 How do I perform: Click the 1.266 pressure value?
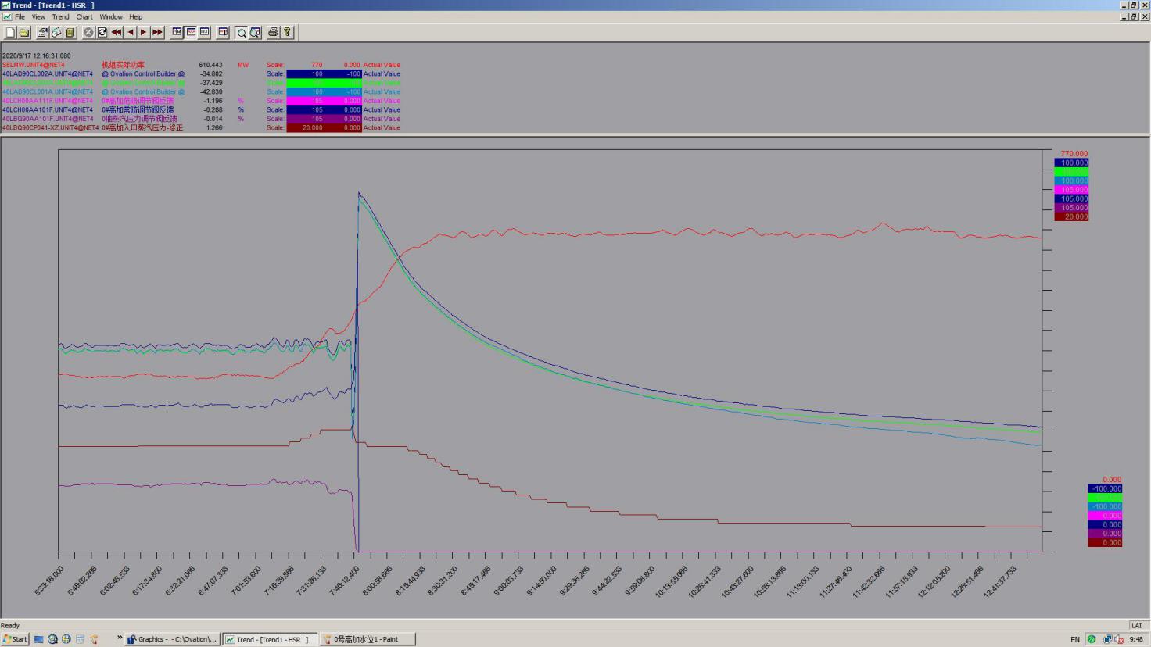click(x=213, y=127)
